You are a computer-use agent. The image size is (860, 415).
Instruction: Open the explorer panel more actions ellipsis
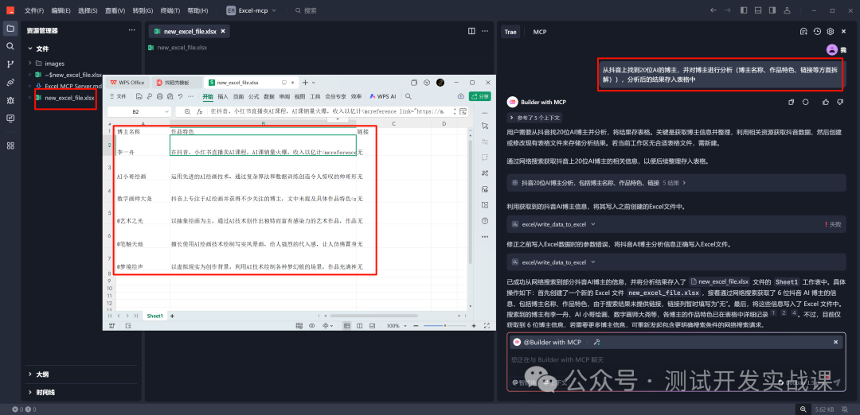coord(131,31)
